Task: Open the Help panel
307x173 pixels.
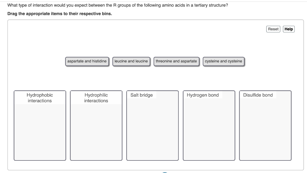Action: pos(289,29)
